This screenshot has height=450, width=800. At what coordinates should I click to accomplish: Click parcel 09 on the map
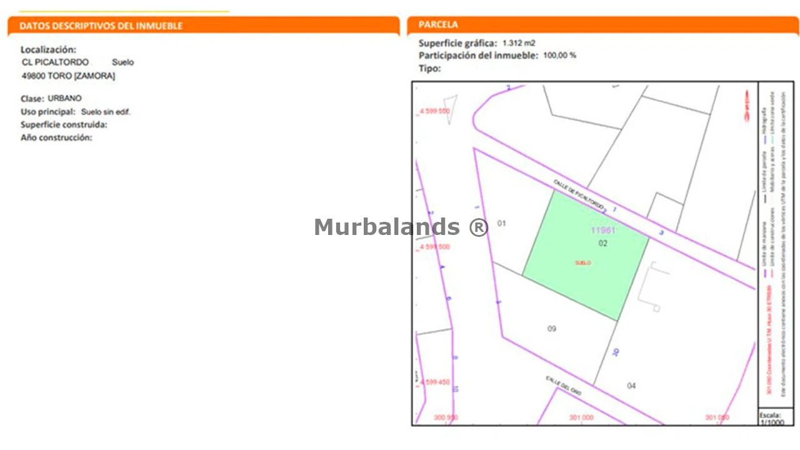[551, 329]
